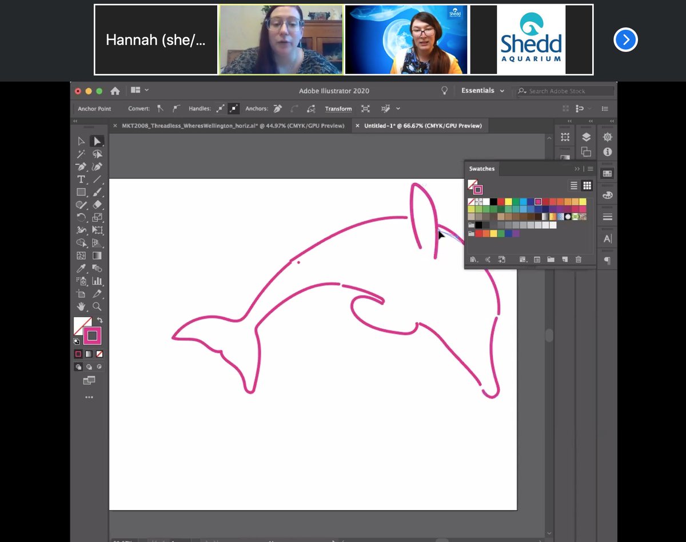Image resolution: width=686 pixels, height=542 pixels.
Task: Convert selected anchor points to corner
Action: (x=161, y=109)
